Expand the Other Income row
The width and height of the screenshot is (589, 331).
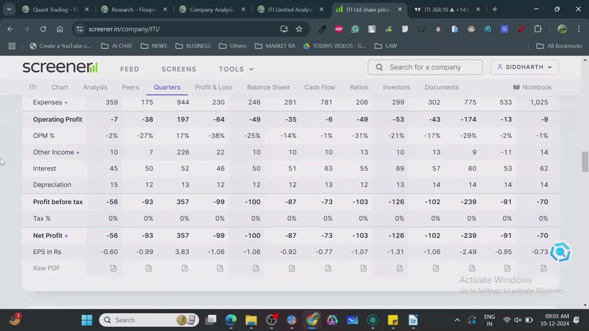pos(78,152)
